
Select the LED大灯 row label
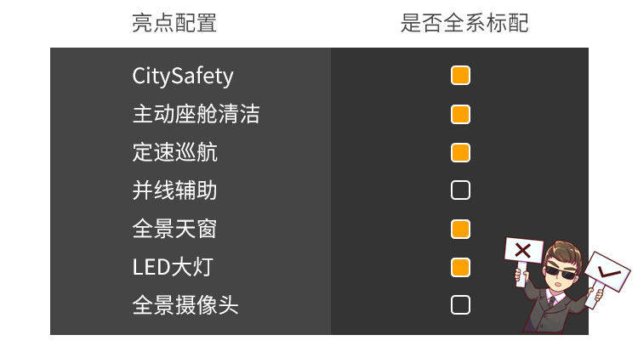pos(172,267)
